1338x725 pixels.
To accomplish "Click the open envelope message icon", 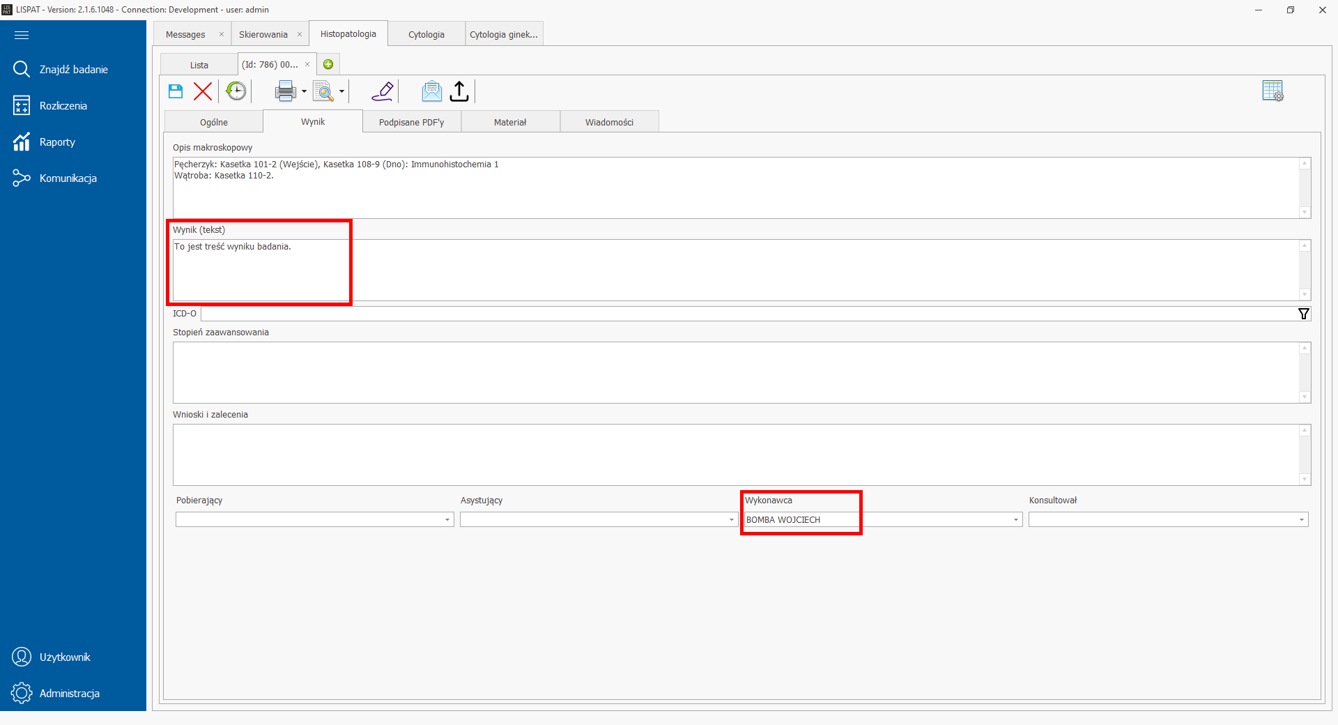I will [431, 91].
